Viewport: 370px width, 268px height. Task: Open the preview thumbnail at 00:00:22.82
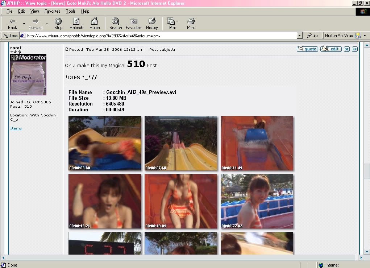pyautogui.click(x=257, y=201)
